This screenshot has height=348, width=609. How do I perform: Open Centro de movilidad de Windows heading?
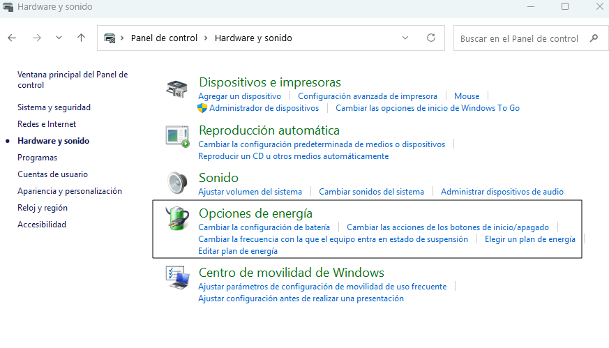(x=292, y=273)
